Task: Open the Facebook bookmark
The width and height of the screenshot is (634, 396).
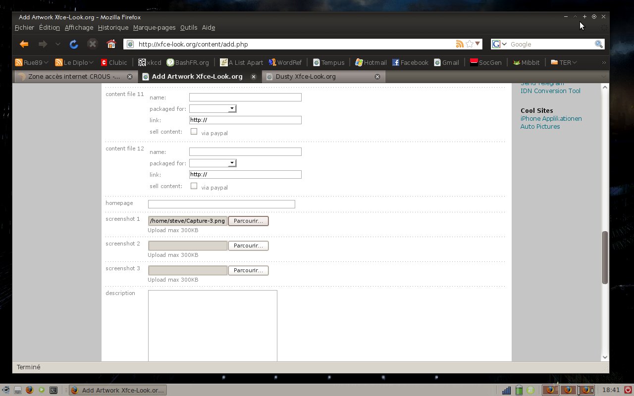Action: click(x=410, y=62)
